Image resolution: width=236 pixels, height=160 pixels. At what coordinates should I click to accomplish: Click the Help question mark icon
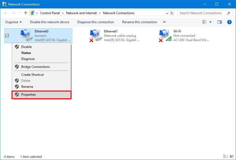[229, 22]
